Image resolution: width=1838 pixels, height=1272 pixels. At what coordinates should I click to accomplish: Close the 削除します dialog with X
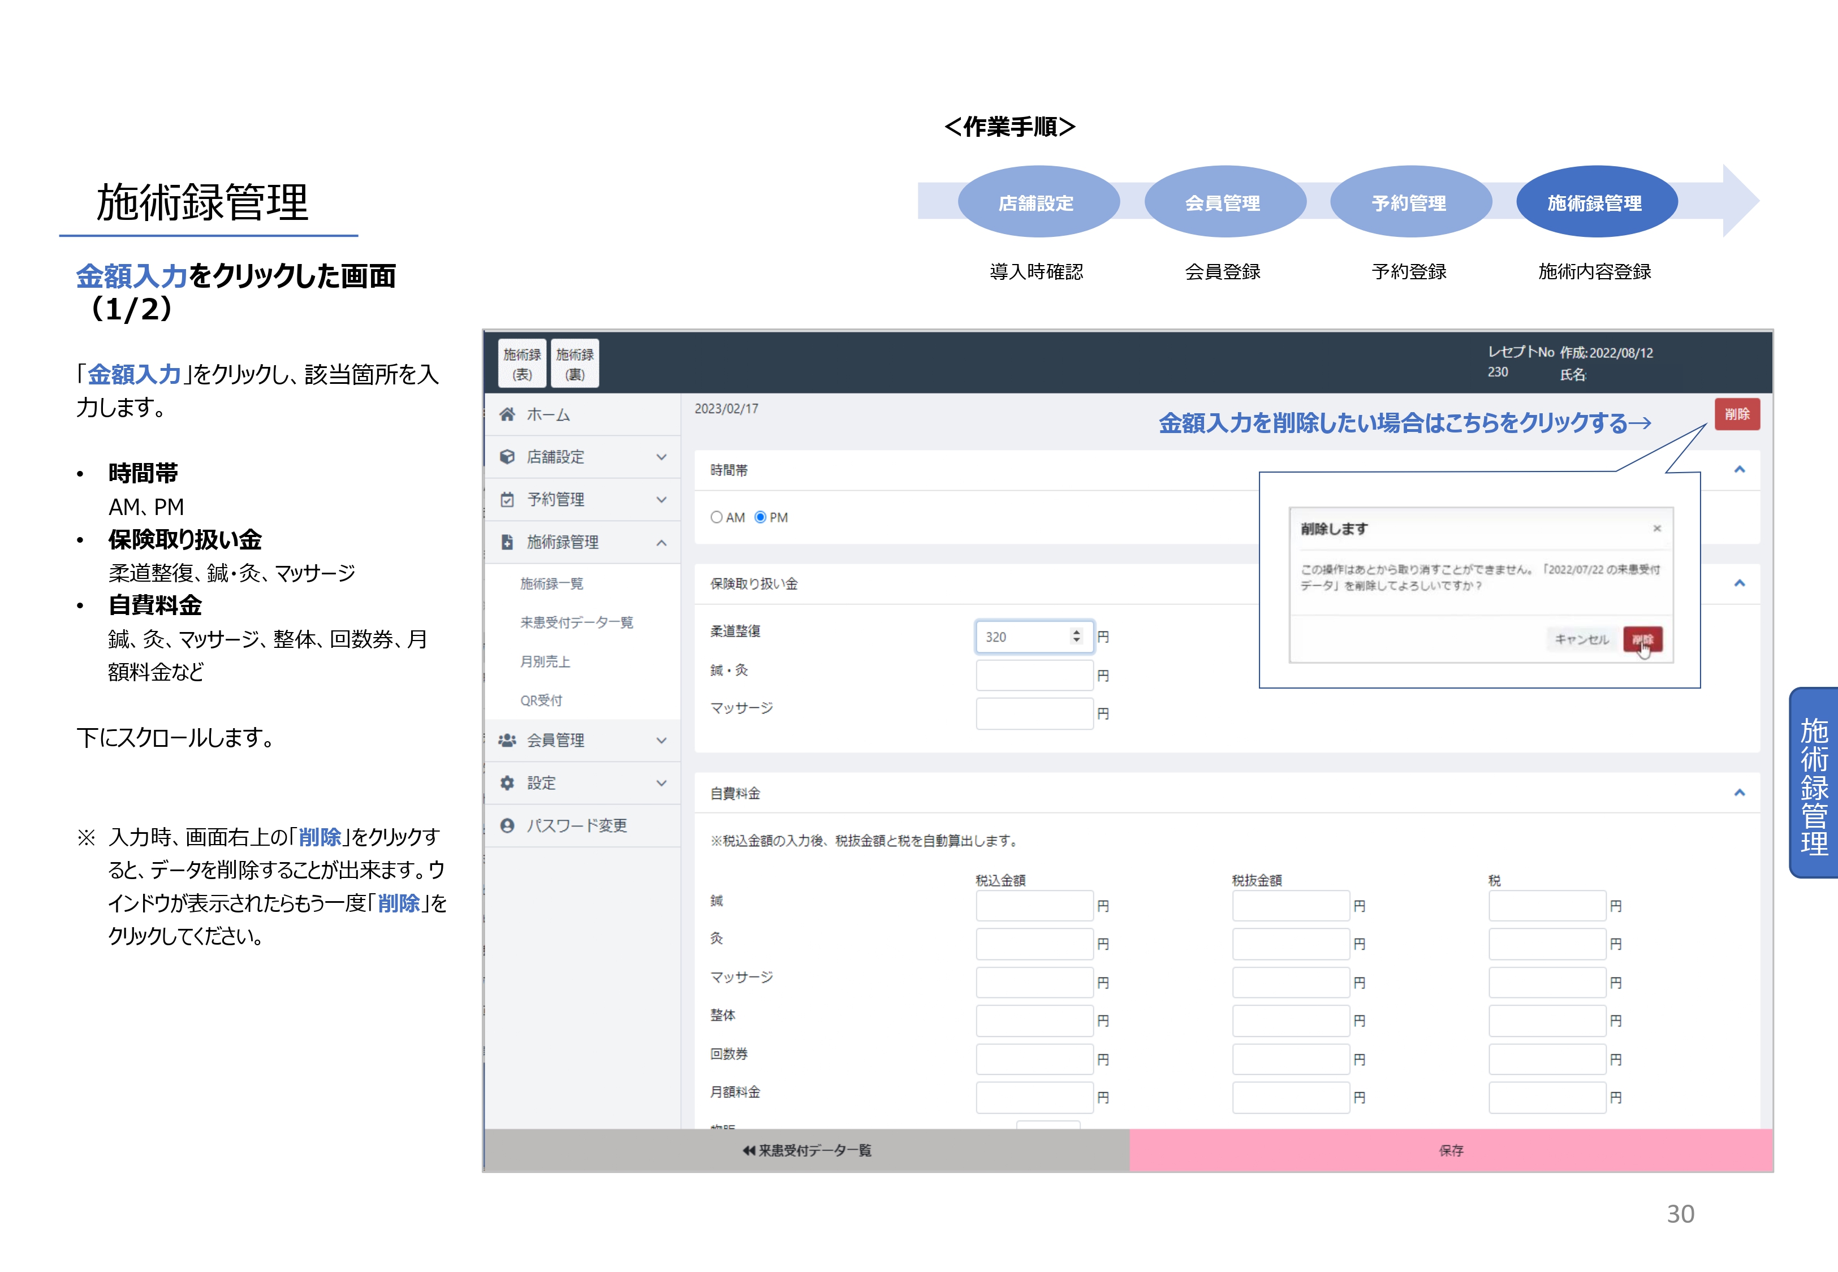[x=1657, y=529]
